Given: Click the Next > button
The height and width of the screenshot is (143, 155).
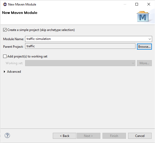Looking at the screenshot, I should pos(89,136).
